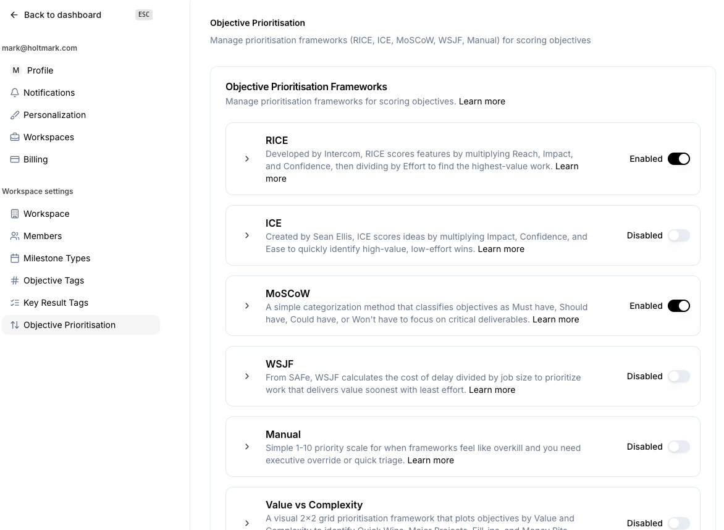Expand the Manual framework chevron
724x530 pixels.
[x=247, y=447]
